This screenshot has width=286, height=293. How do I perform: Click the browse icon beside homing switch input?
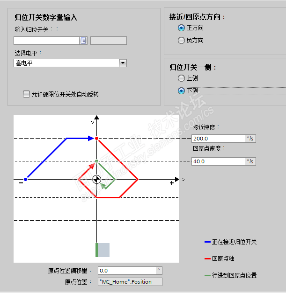[x=84, y=41]
